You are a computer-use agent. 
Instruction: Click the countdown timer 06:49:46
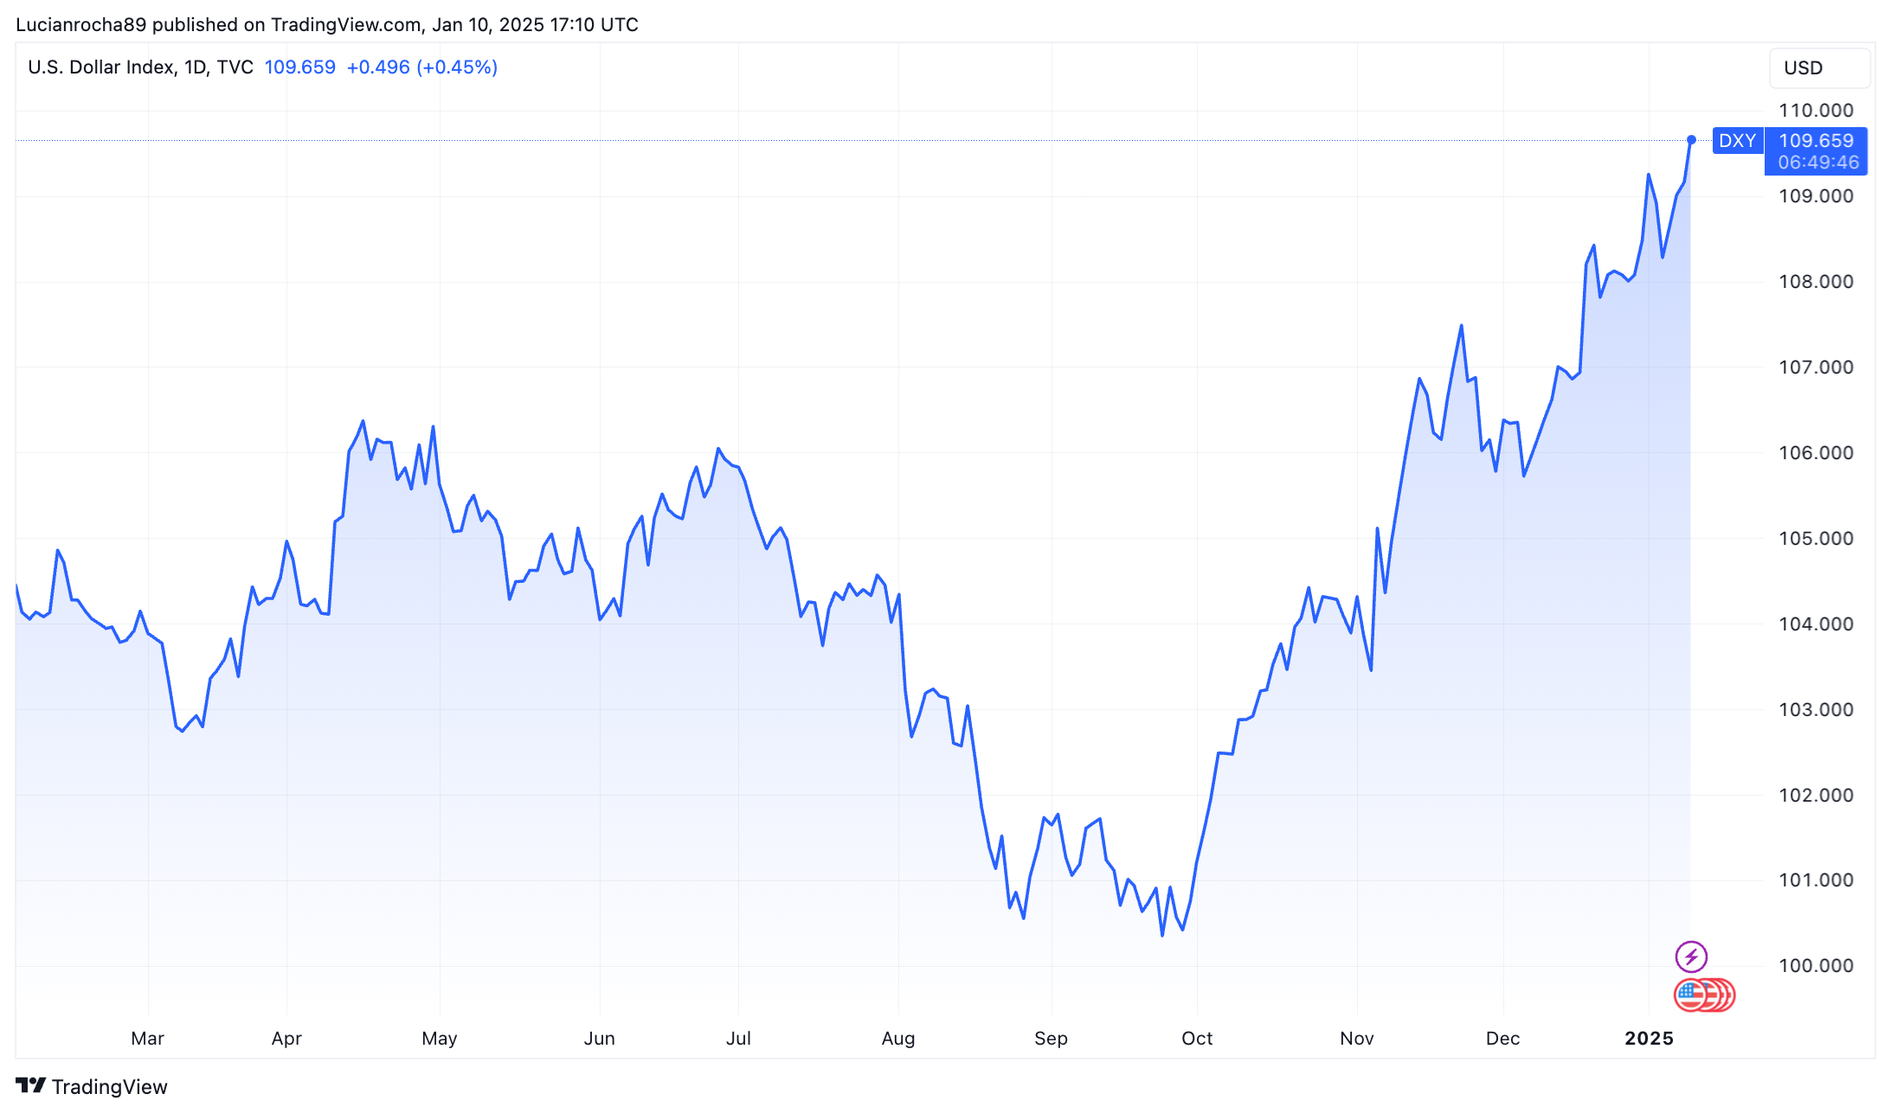1818,163
